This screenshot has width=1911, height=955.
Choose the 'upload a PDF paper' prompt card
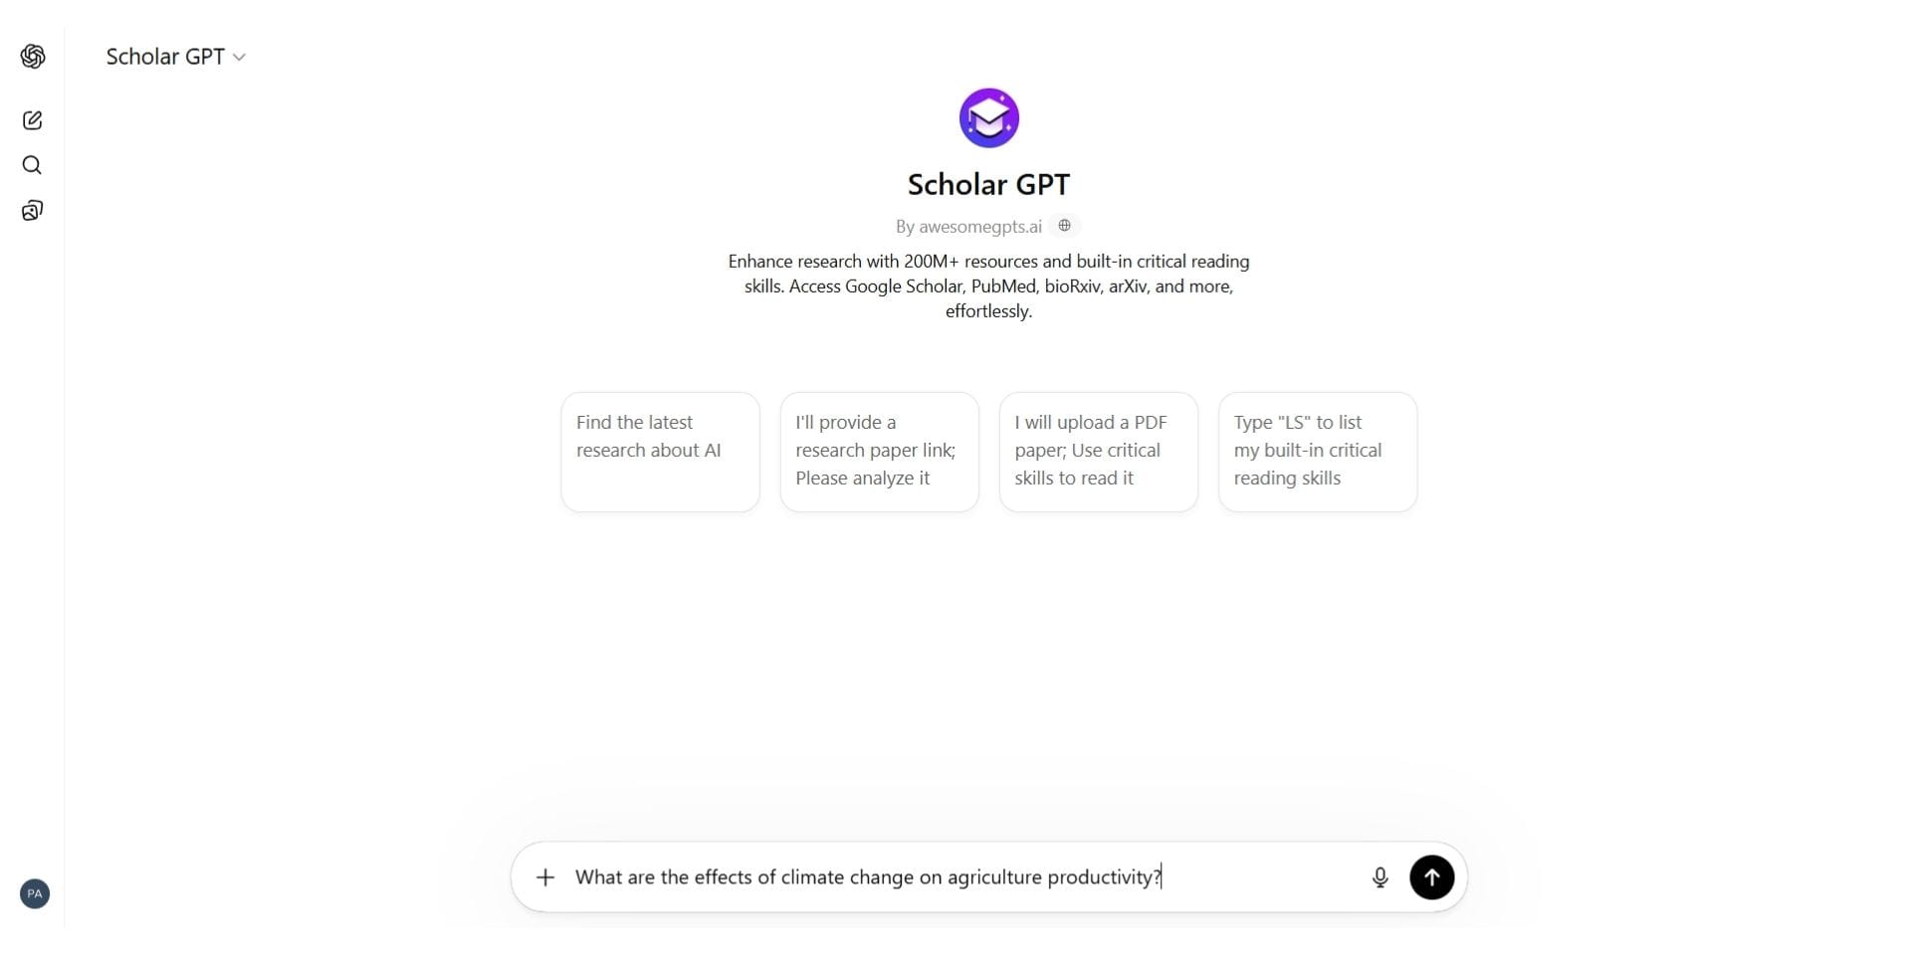tap(1097, 452)
